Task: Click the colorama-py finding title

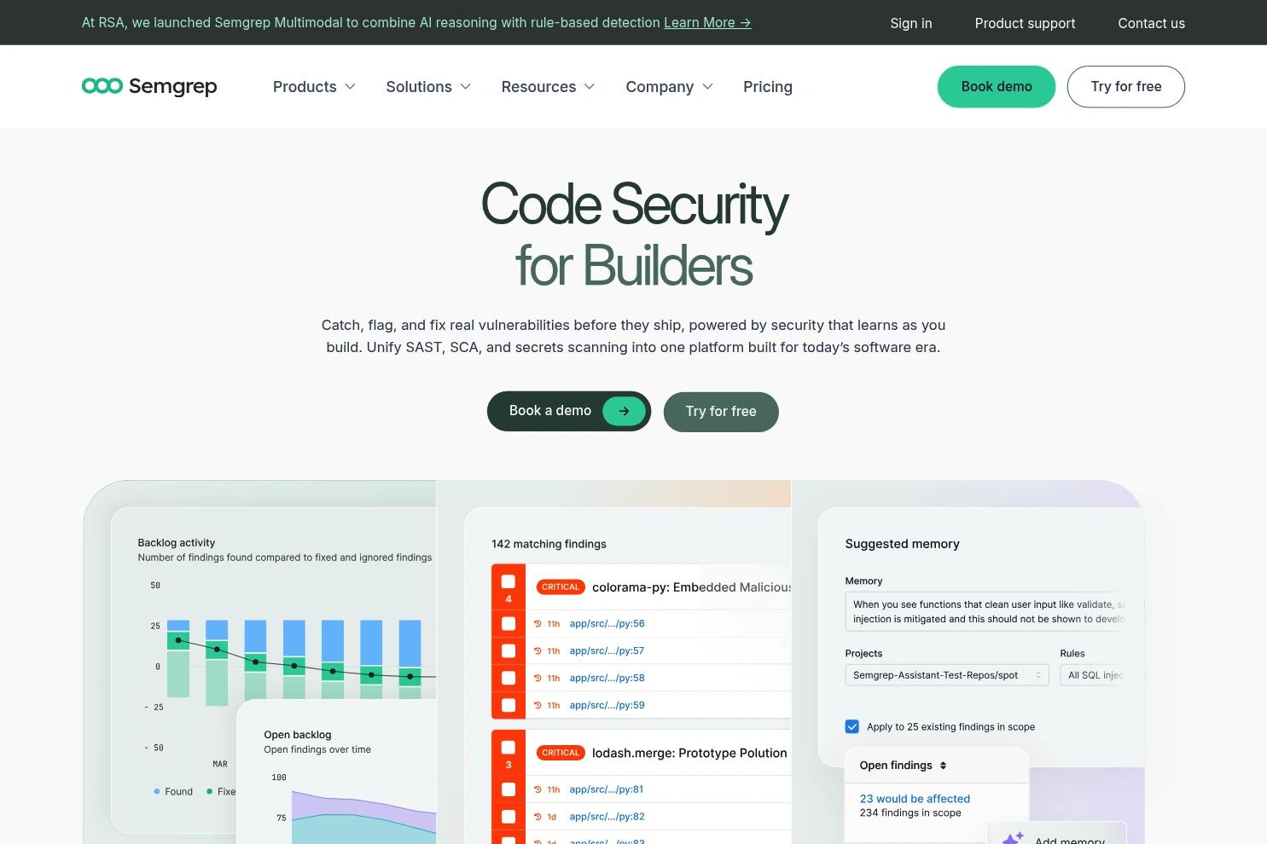Action: 692,587
